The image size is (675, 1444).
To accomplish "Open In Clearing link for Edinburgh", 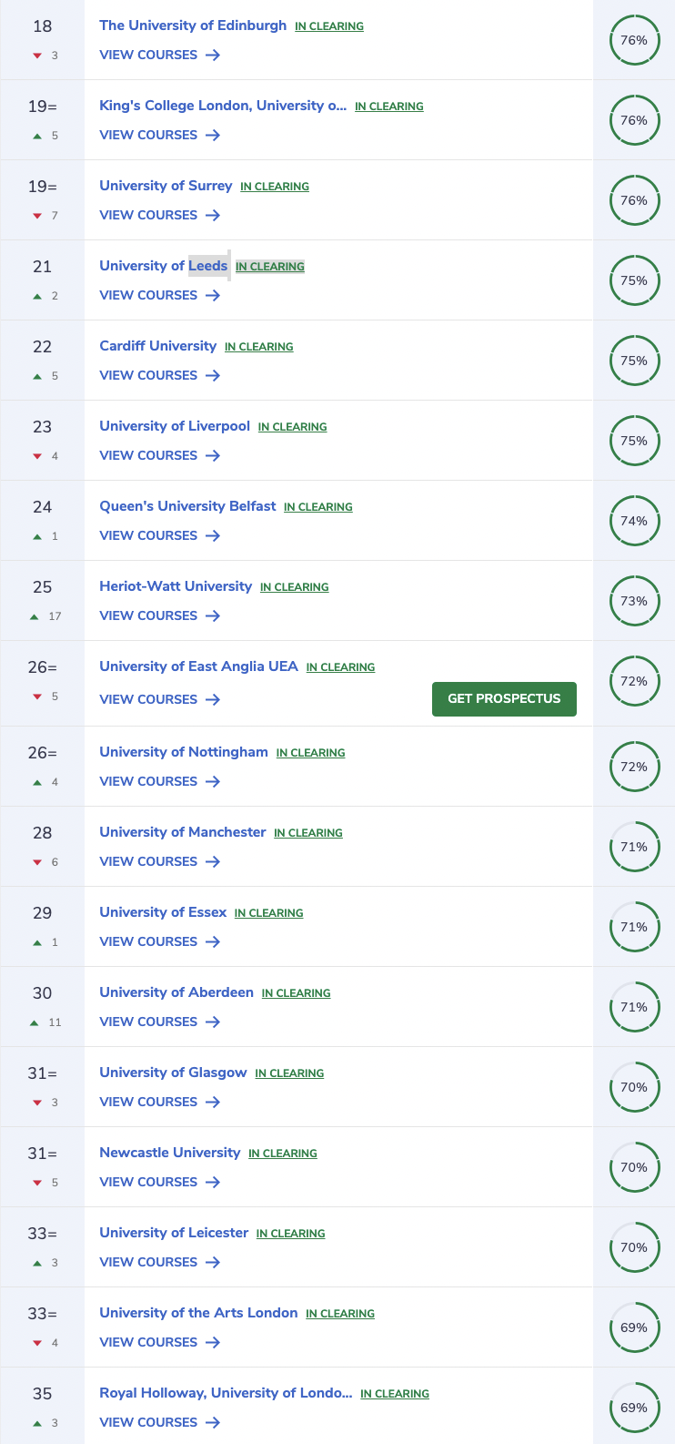I will tap(329, 26).
